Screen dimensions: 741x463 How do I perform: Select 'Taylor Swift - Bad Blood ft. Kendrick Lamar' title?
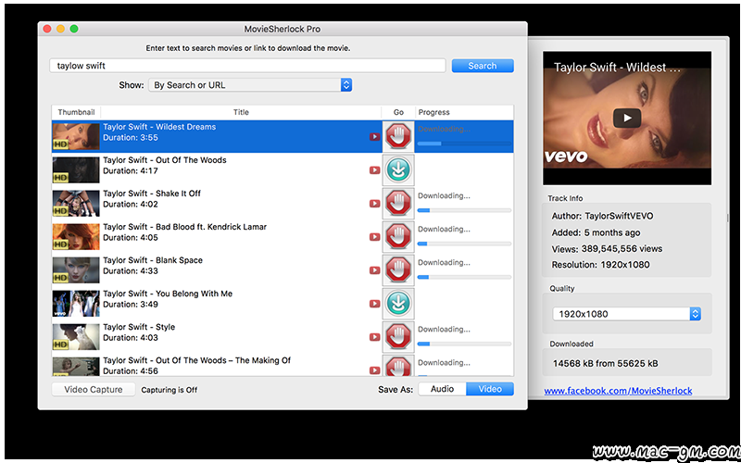pos(184,227)
